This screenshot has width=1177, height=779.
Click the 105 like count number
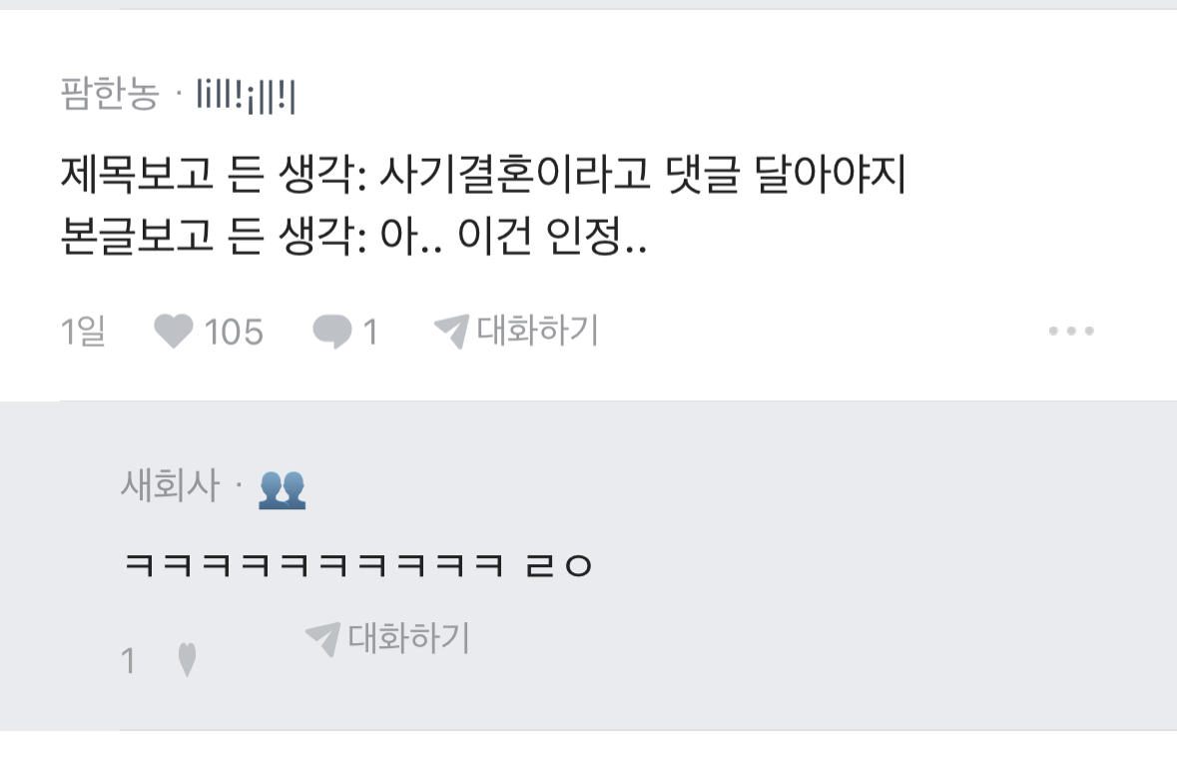[234, 332]
